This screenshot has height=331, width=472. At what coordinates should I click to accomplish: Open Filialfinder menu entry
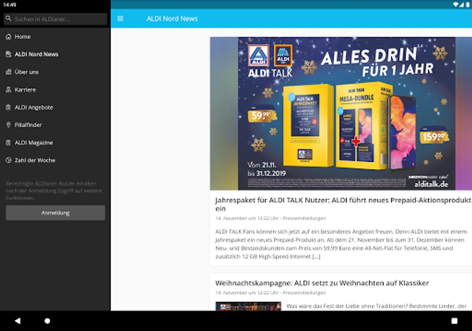(55, 125)
